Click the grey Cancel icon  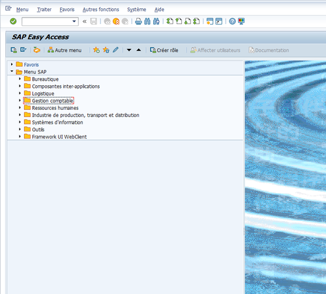125,21
